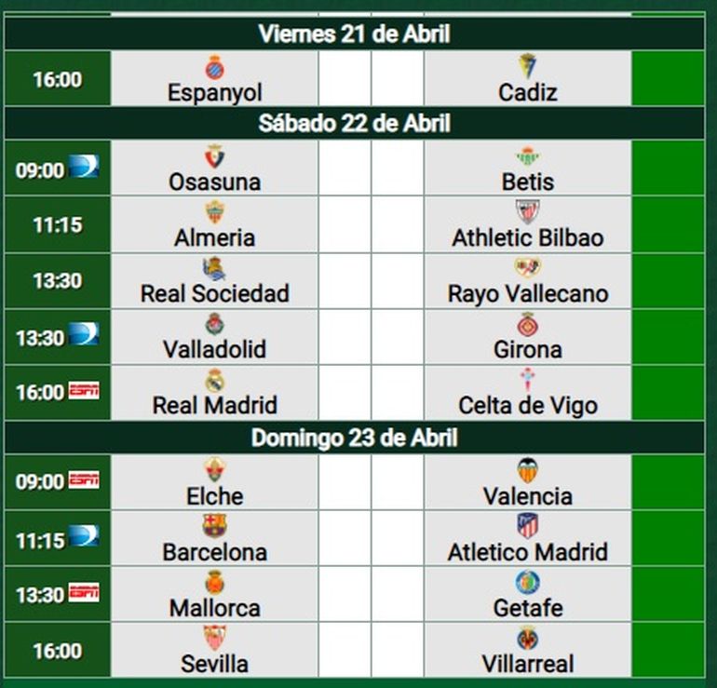
Task: Click the Girona team crest
Action: pos(528,324)
